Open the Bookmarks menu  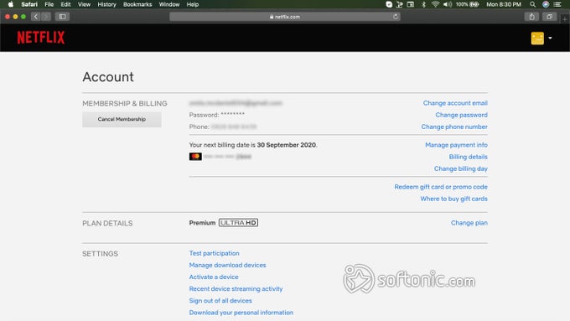[x=137, y=4]
